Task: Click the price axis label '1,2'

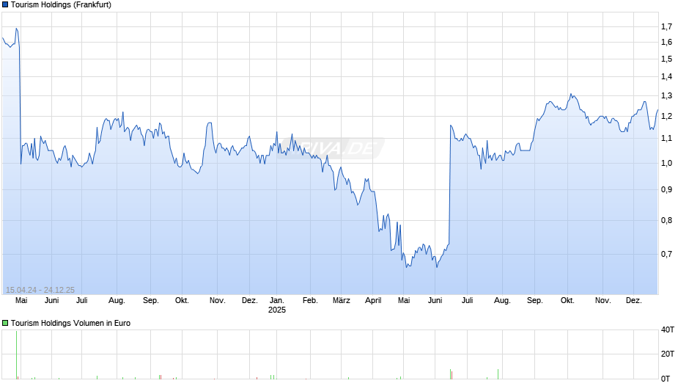Action: (666, 117)
